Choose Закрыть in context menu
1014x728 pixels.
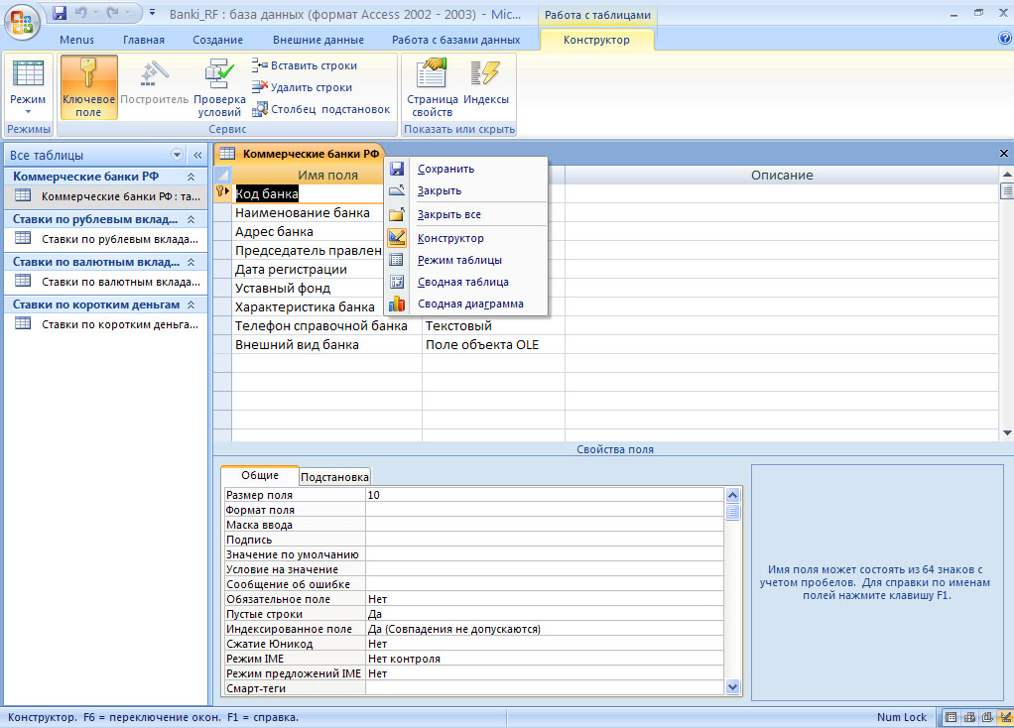(x=465, y=190)
